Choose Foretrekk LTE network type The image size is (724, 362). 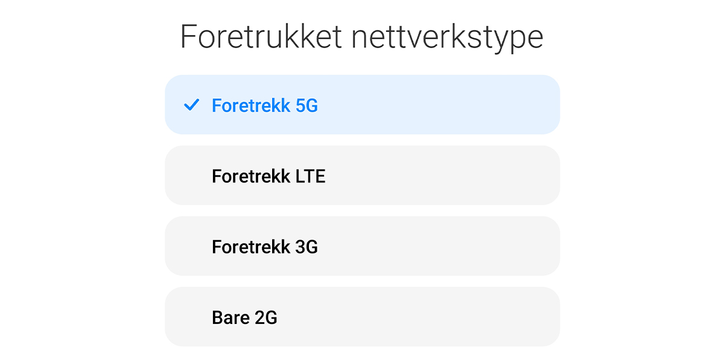(362, 176)
